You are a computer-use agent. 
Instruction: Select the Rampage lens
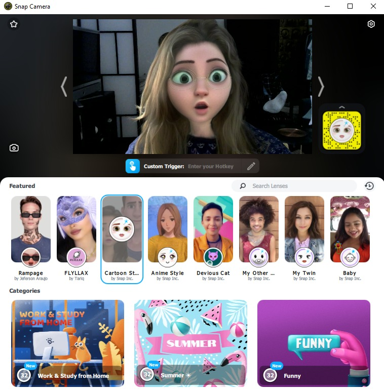[x=31, y=239]
